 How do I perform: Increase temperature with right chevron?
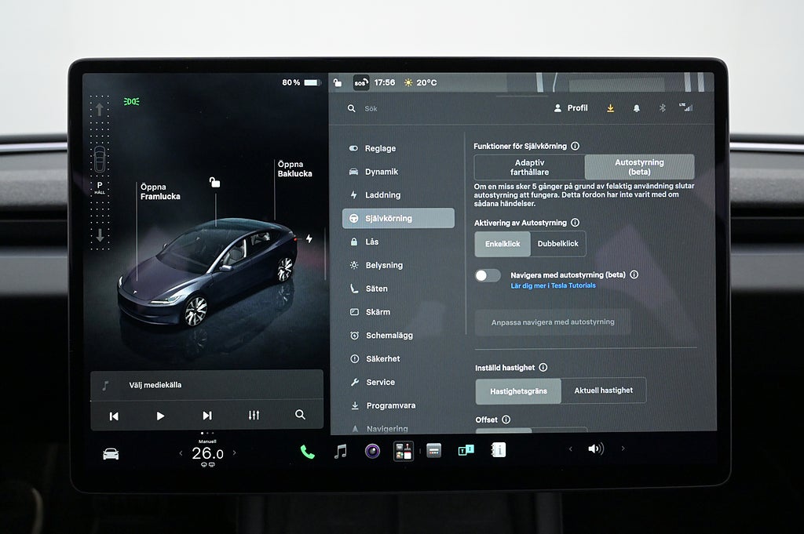(234, 452)
